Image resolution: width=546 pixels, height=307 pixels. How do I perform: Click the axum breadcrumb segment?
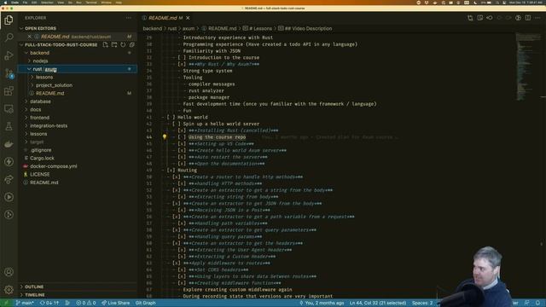(189, 28)
